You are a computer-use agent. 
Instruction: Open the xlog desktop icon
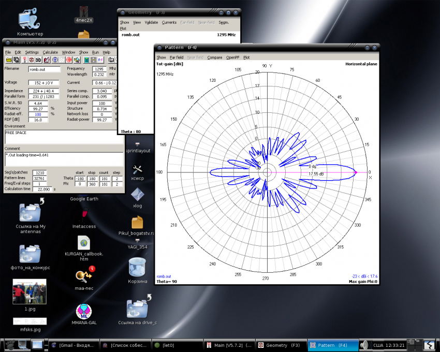137,198
